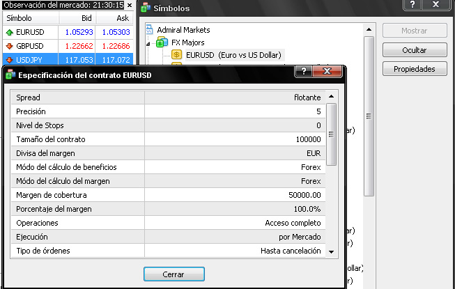455x289 pixels.
Task: Click the contract specification window title icon
Action: (x=10, y=75)
